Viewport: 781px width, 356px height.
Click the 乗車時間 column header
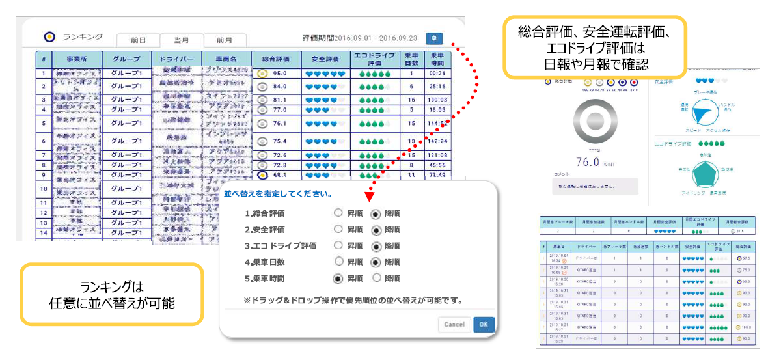pyautogui.click(x=437, y=59)
